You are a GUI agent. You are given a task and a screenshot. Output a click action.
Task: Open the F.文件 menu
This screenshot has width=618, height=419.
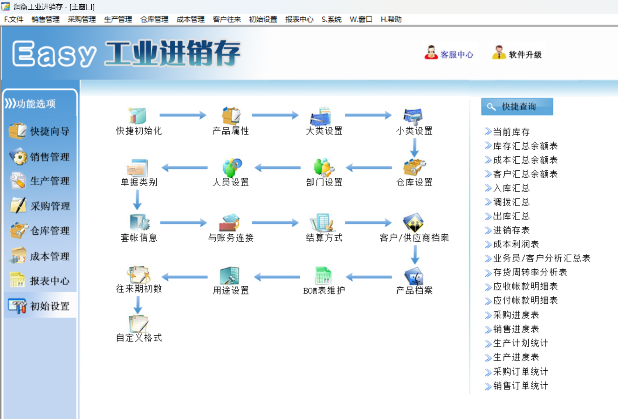pyautogui.click(x=14, y=19)
